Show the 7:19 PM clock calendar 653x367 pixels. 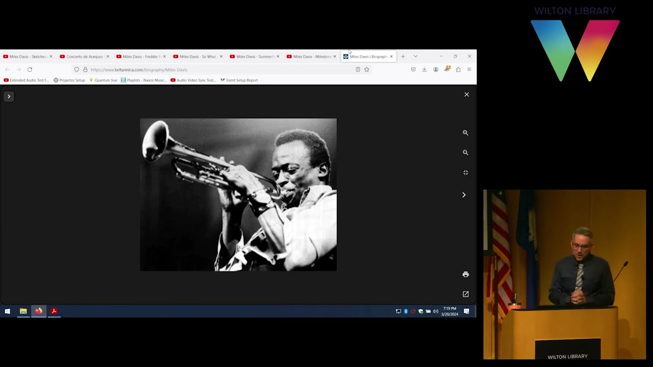pyautogui.click(x=450, y=311)
